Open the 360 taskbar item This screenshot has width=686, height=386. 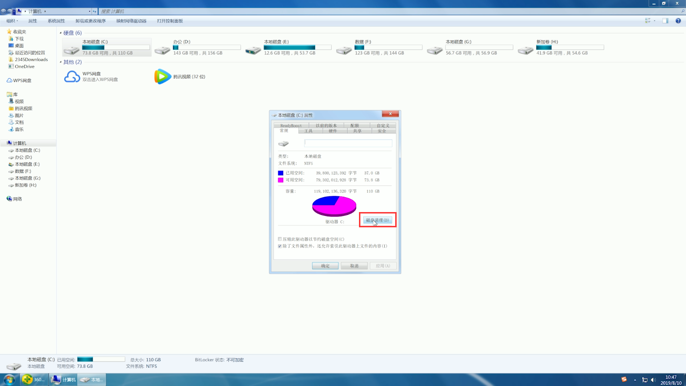34,379
